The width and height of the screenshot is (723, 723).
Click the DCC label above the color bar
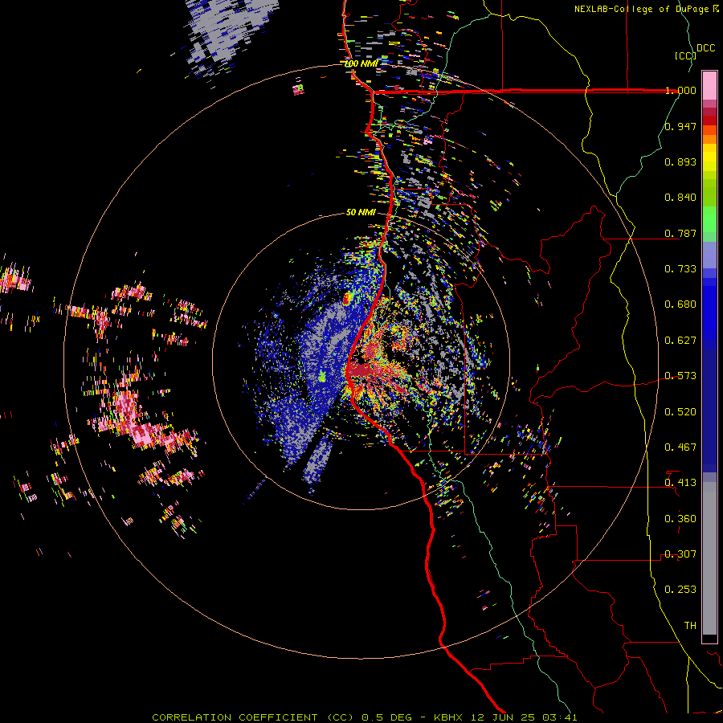click(705, 48)
